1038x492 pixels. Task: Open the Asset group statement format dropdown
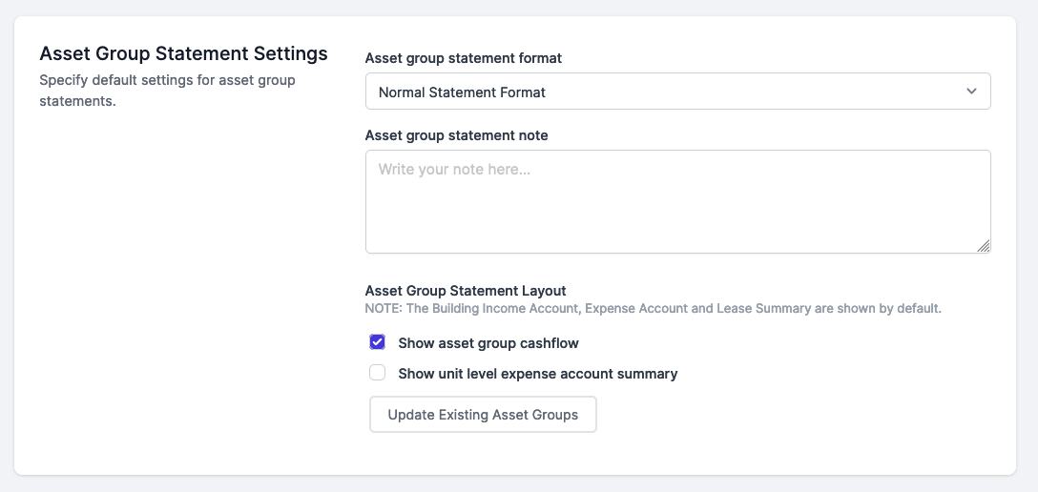tap(678, 92)
